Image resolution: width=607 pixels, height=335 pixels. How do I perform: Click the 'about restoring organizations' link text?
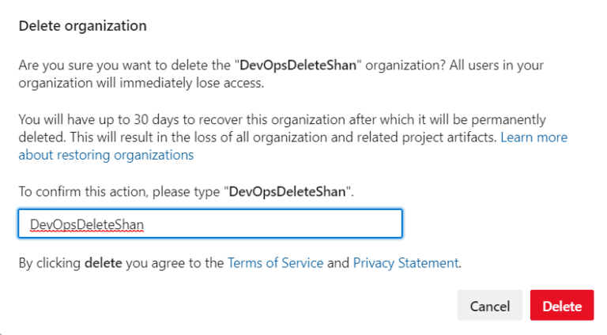pyautogui.click(x=106, y=155)
